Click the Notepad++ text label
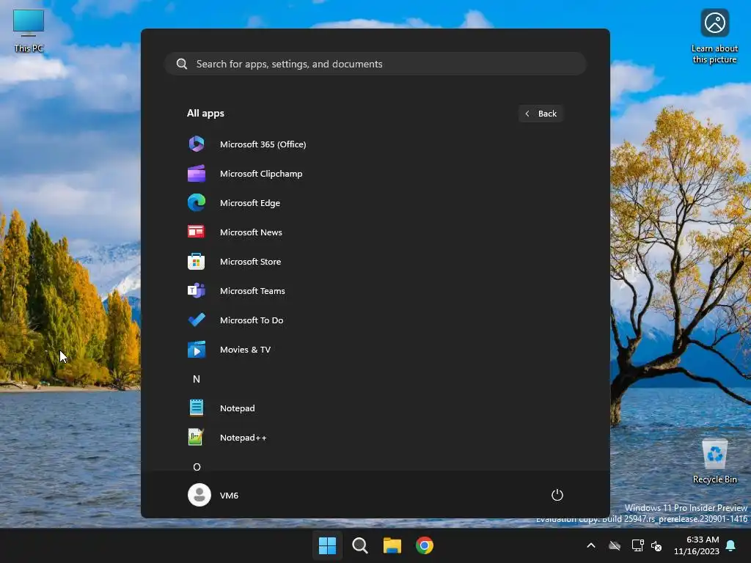Screen dimensions: 751x563 pos(243,438)
